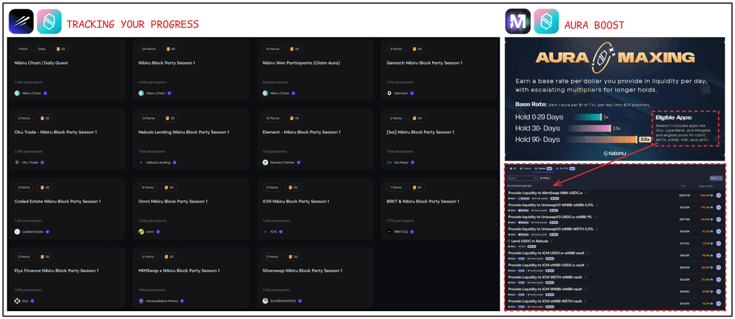
Task: Click the Nebula Lending project avatar icon
Action: click(x=141, y=163)
